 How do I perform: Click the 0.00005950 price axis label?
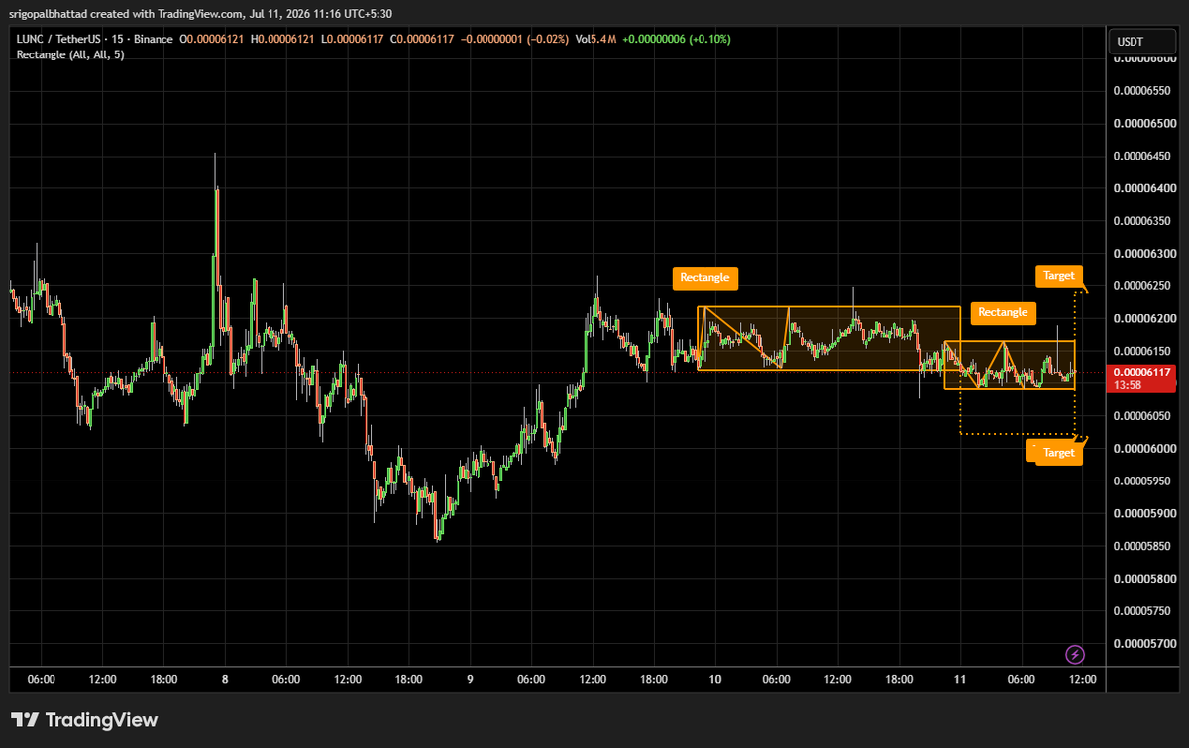1144,481
